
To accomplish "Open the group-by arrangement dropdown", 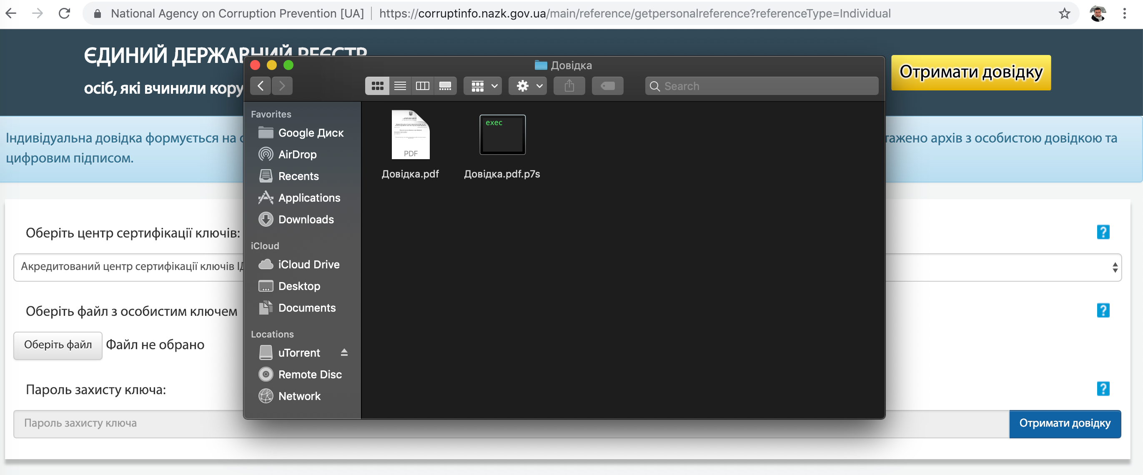I will (x=483, y=86).
